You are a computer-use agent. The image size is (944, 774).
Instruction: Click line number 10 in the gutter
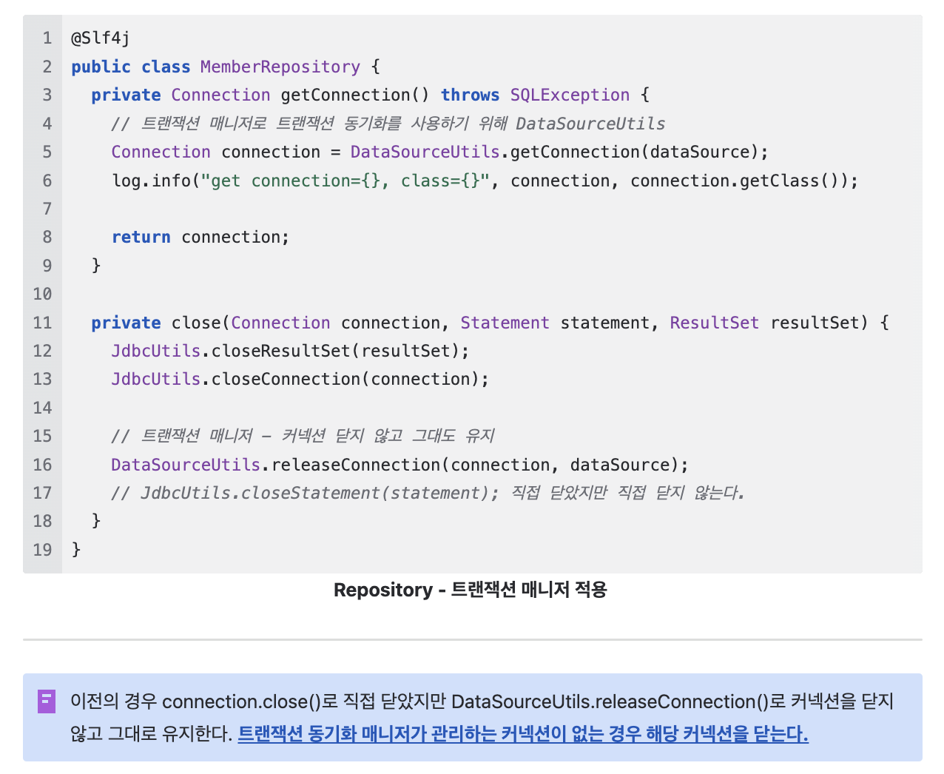[42, 294]
